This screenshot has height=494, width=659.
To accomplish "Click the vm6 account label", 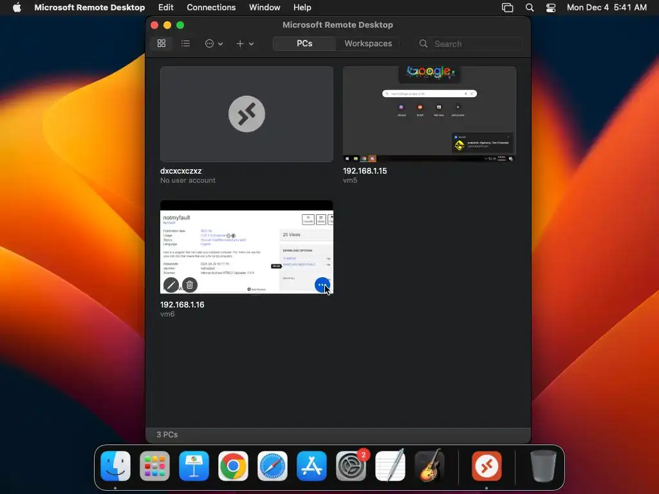I will pos(167,314).
